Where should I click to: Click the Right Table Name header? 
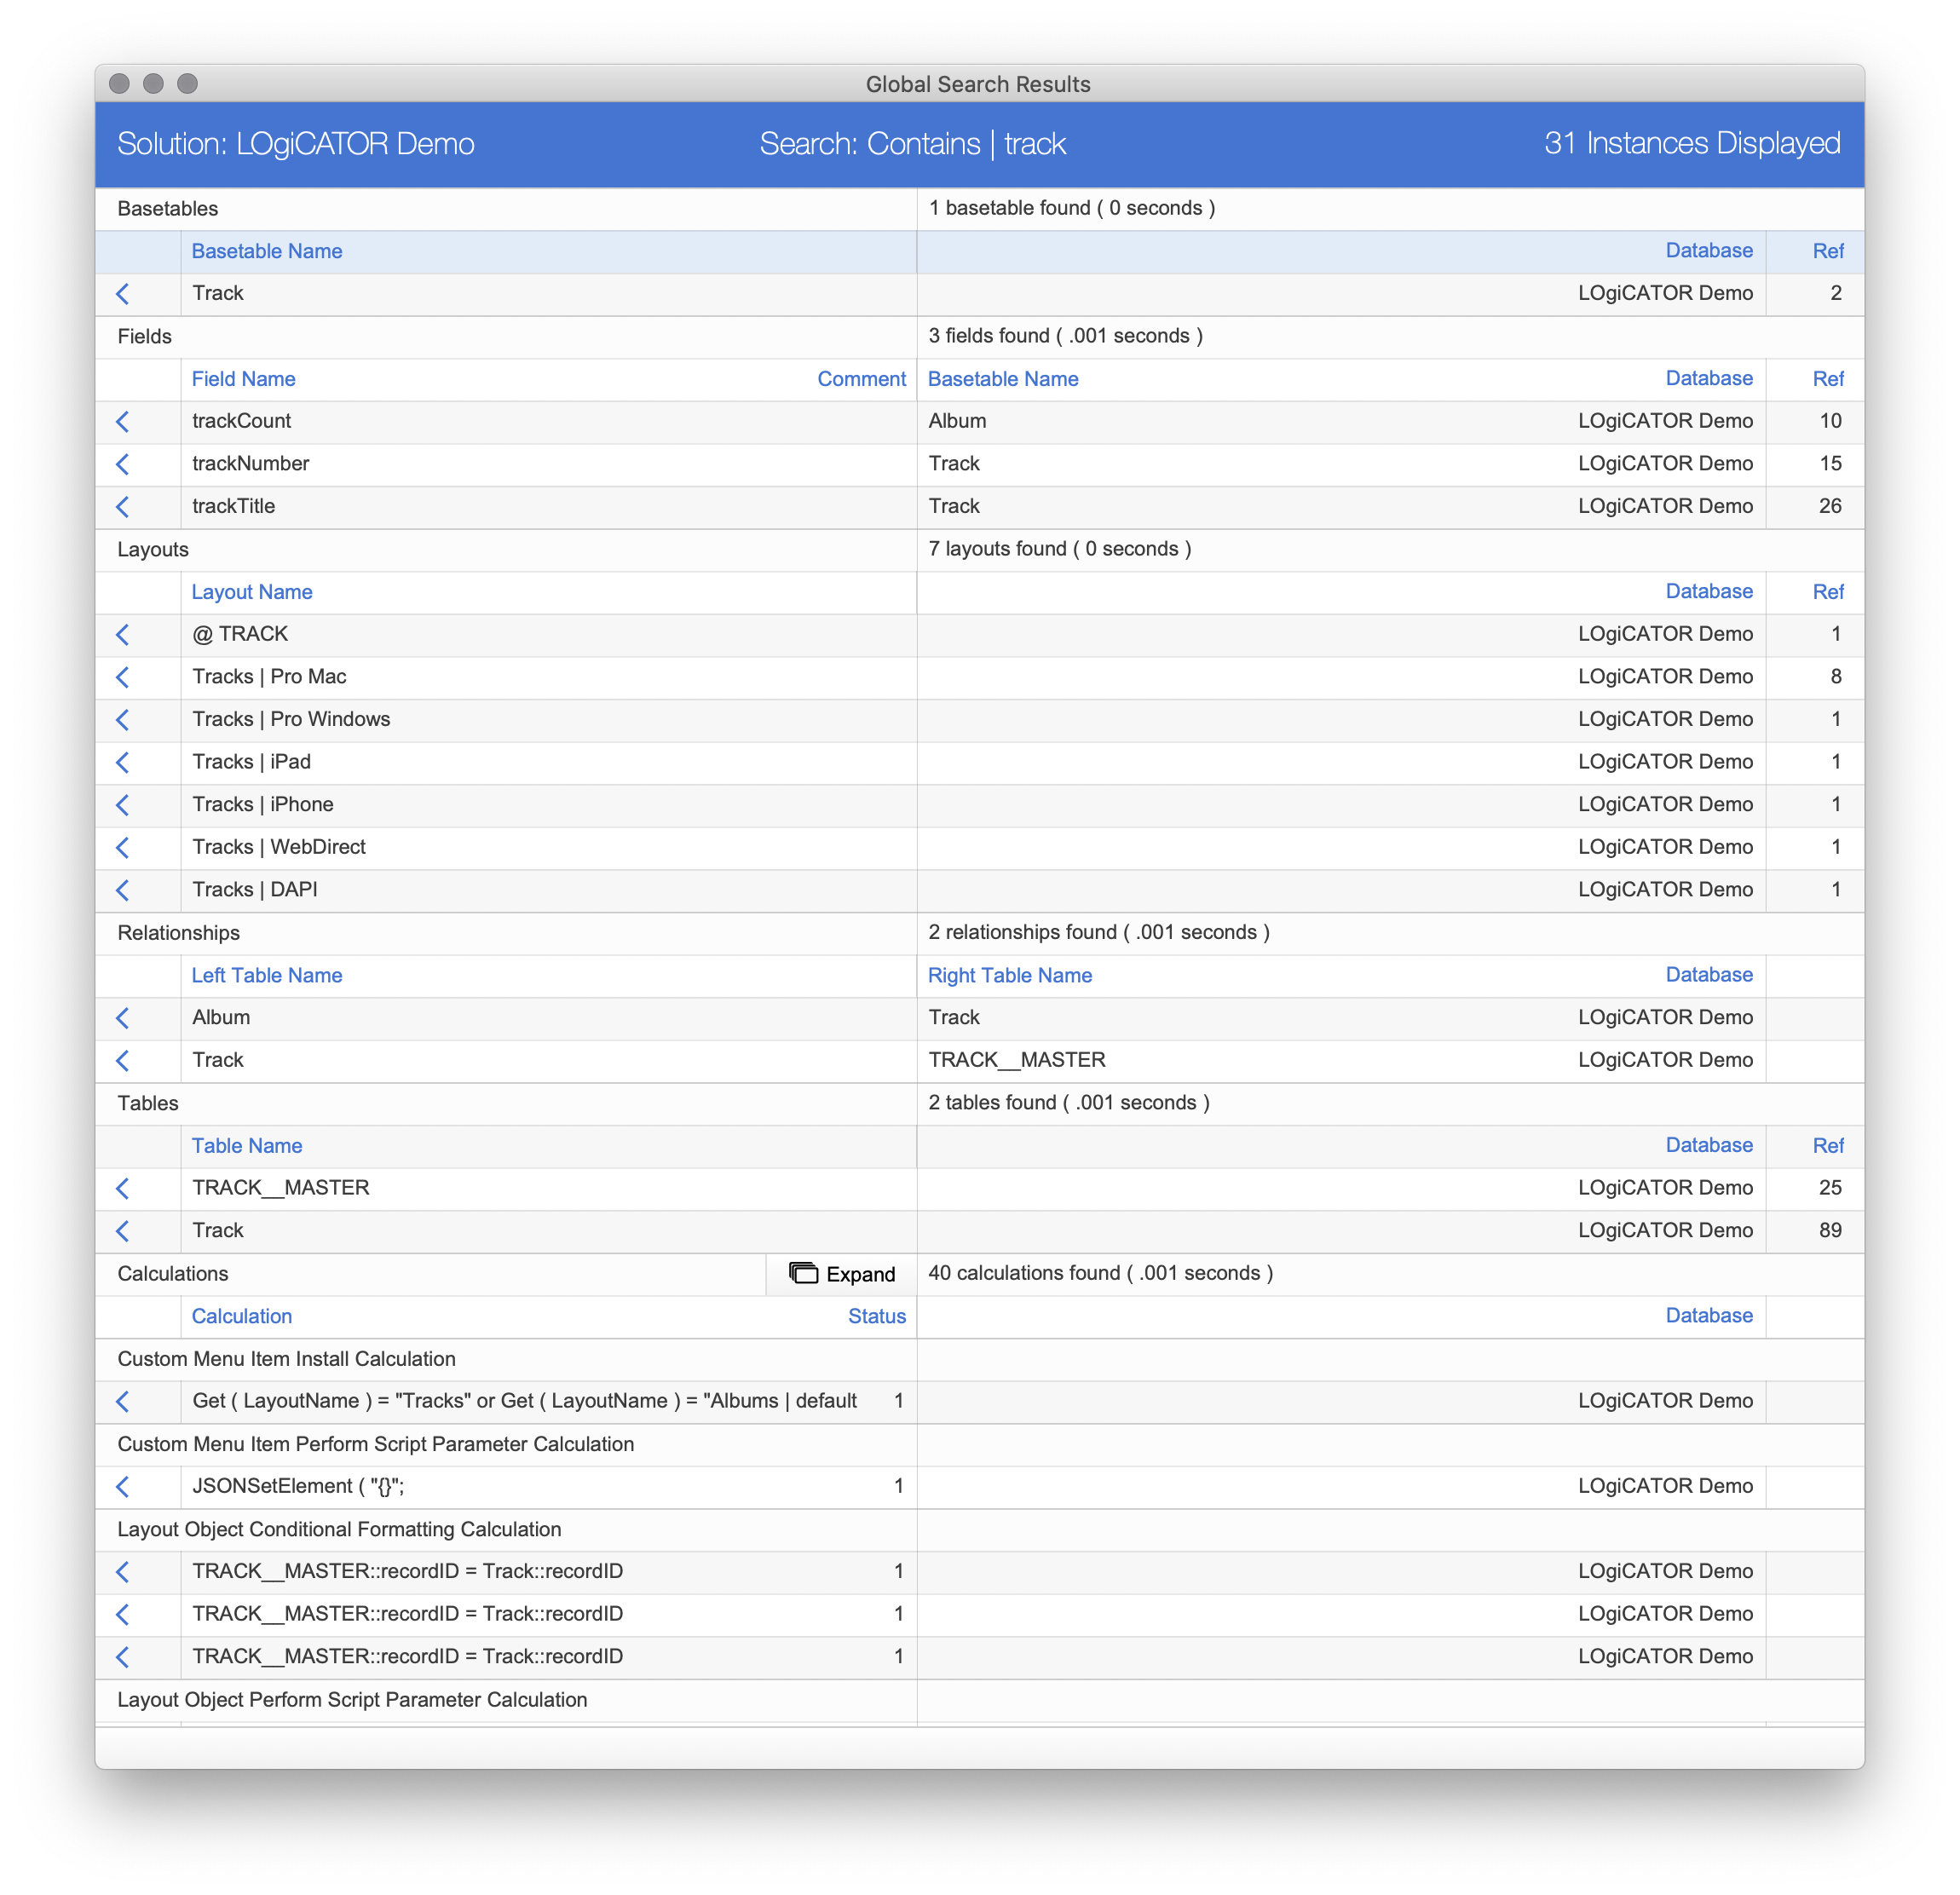click(x=1009, y=975)
